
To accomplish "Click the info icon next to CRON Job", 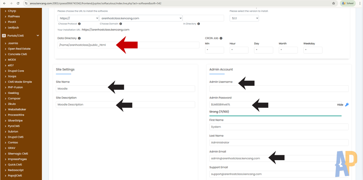I will [x=221, y=38].
